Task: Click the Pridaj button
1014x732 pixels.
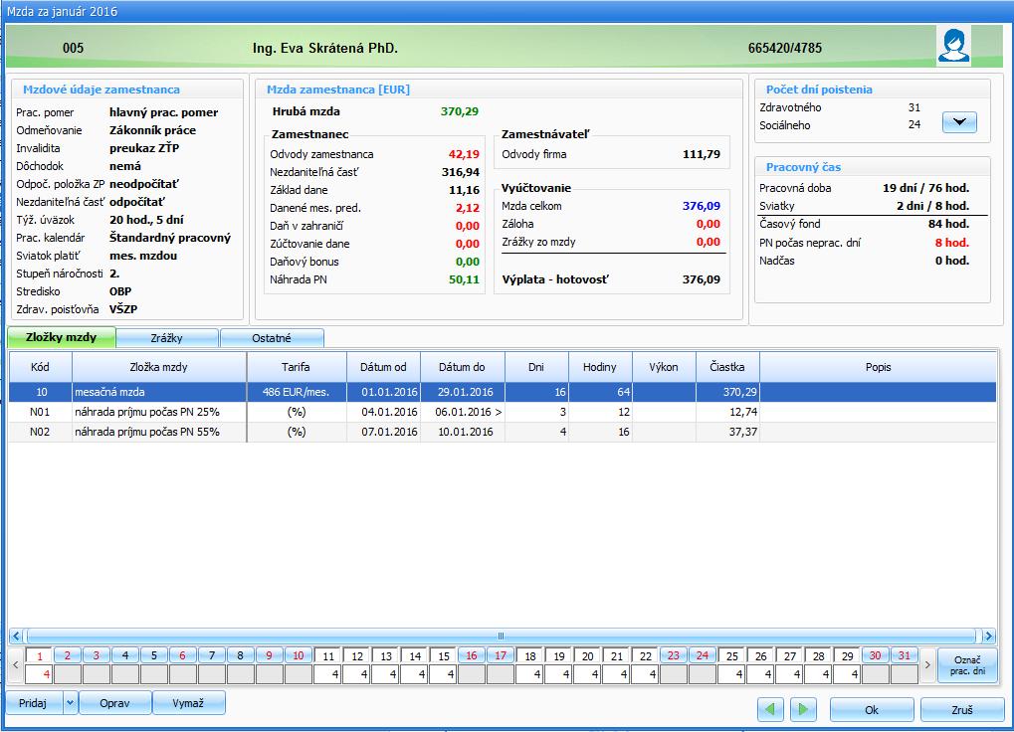Action: [34, 702]
